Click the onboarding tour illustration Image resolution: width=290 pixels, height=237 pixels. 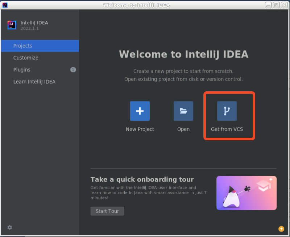coord(246,193)
